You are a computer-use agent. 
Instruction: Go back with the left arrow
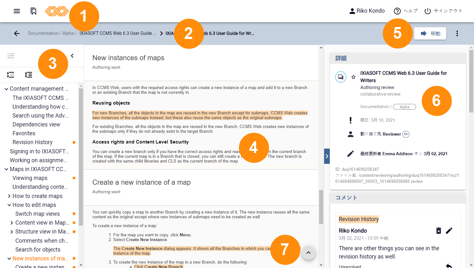[17, 33]
